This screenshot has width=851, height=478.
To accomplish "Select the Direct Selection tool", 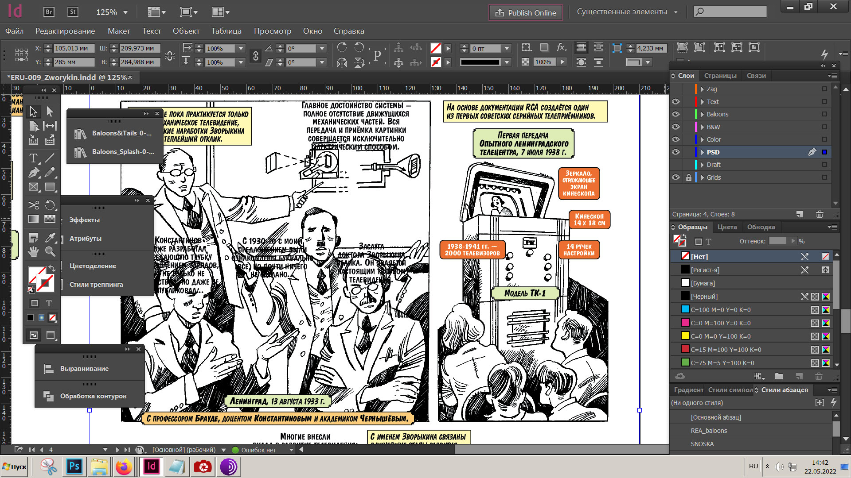I will (x=50, y=111).
